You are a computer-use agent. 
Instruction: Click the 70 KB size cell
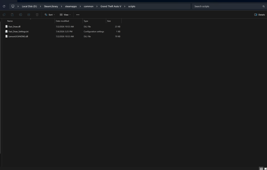[x=117, y=36]
